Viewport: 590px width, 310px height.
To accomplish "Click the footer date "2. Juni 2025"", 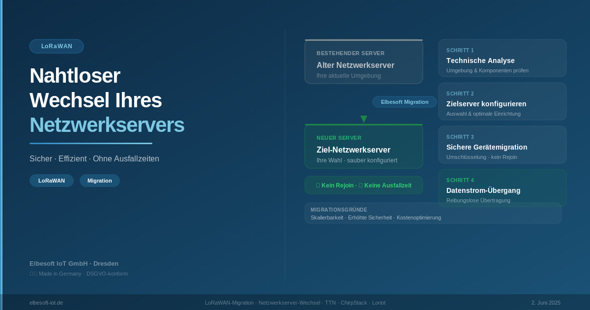I will coord(546,303).
